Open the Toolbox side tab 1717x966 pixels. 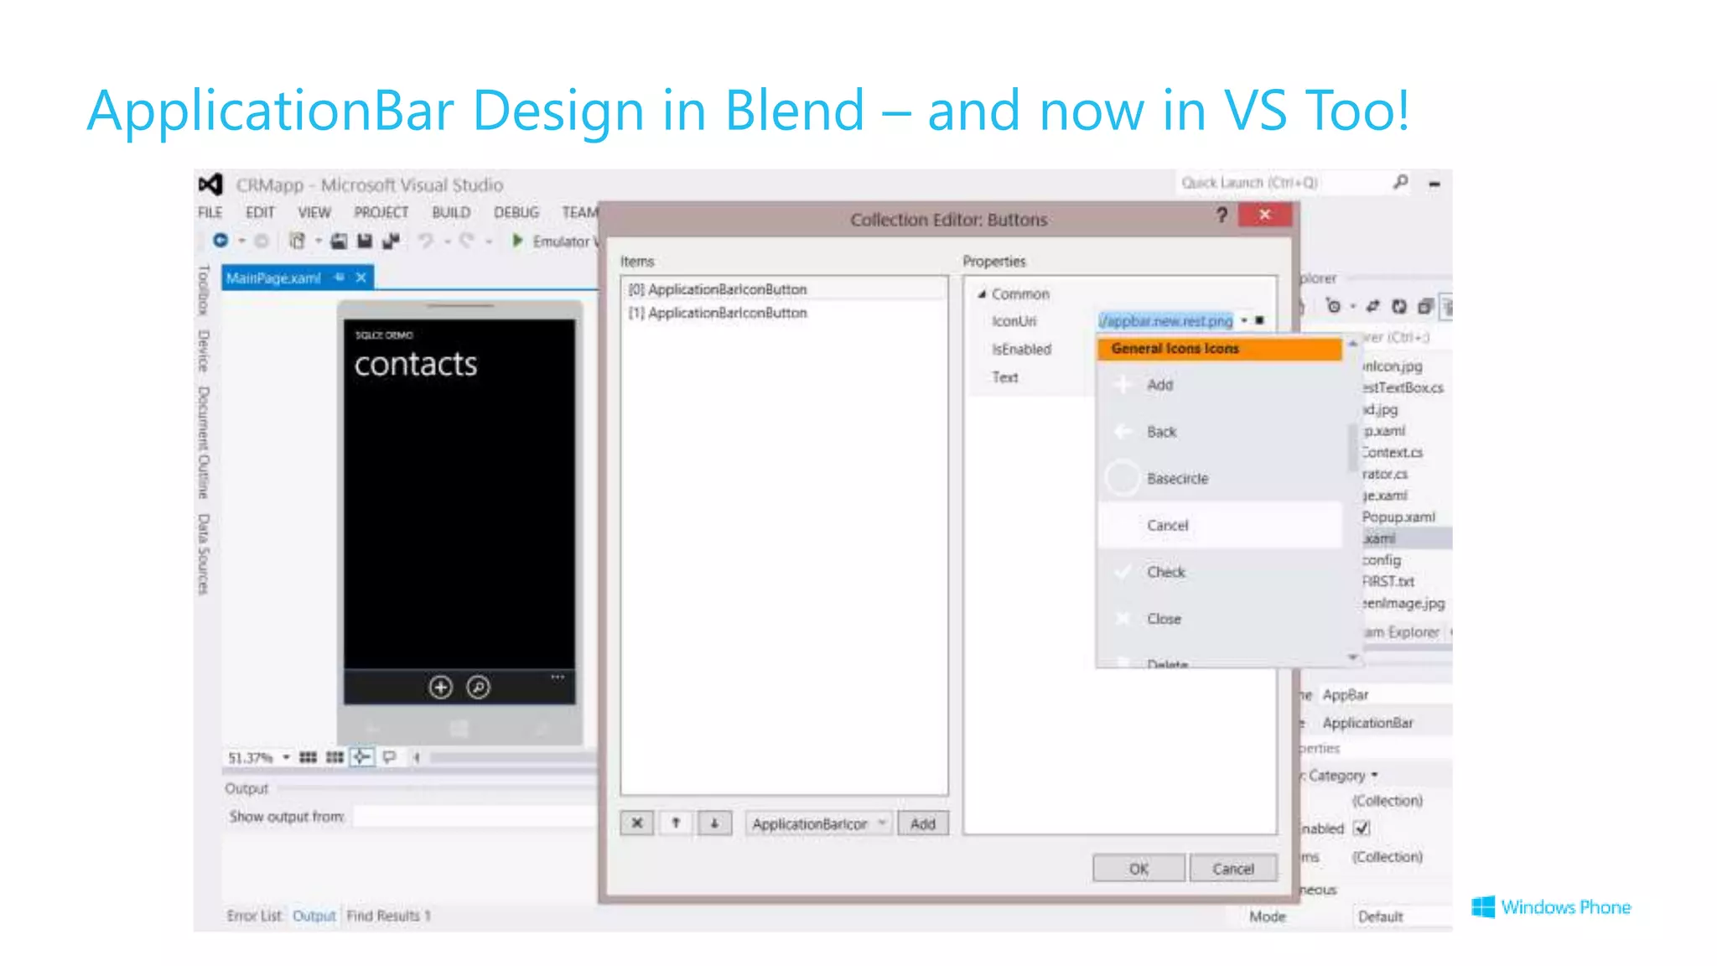click(x=203, y=290)
